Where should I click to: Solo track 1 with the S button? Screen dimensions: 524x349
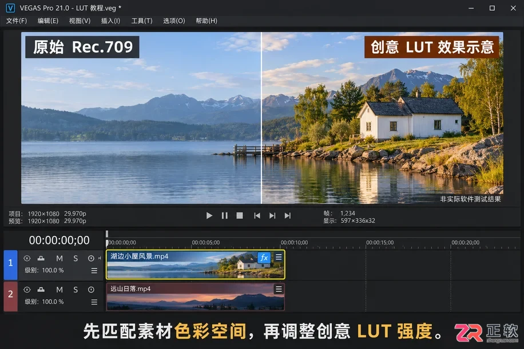coord(76,258)
